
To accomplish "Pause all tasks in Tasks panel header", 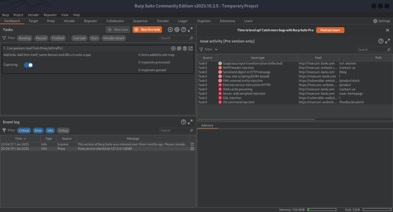I will tap(170, 29).
